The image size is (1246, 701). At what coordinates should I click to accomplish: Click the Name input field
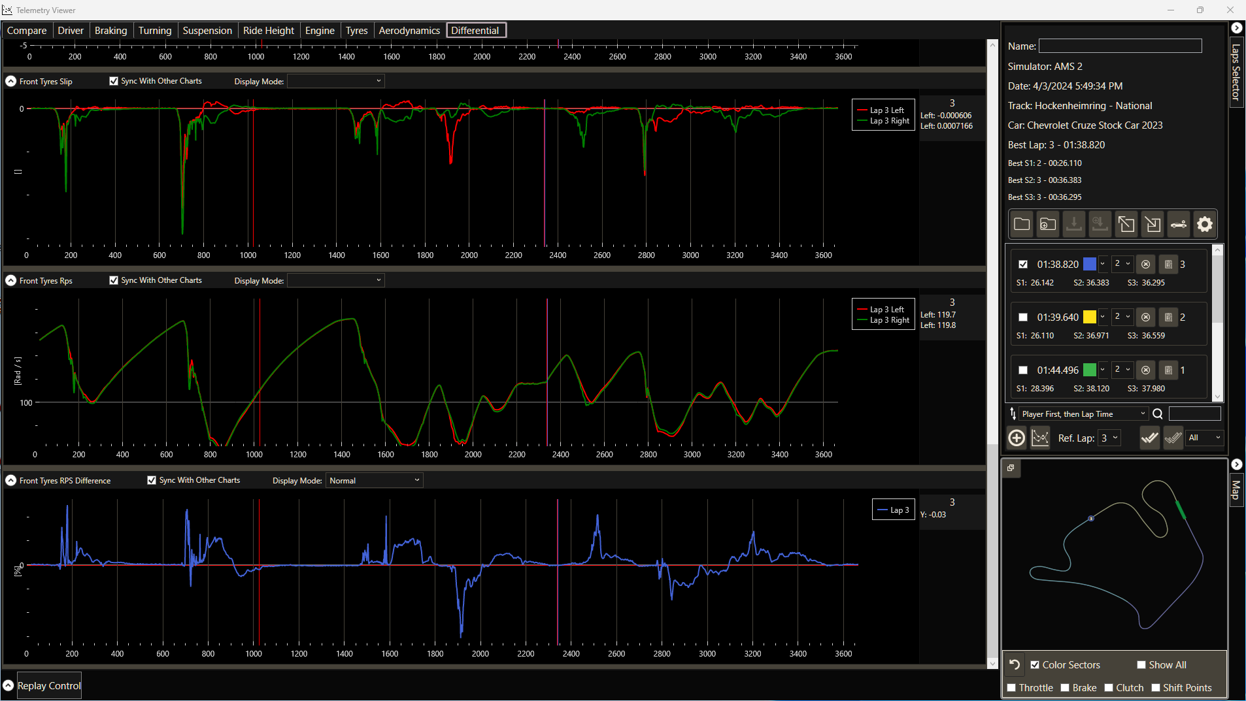pos(1120,46)
